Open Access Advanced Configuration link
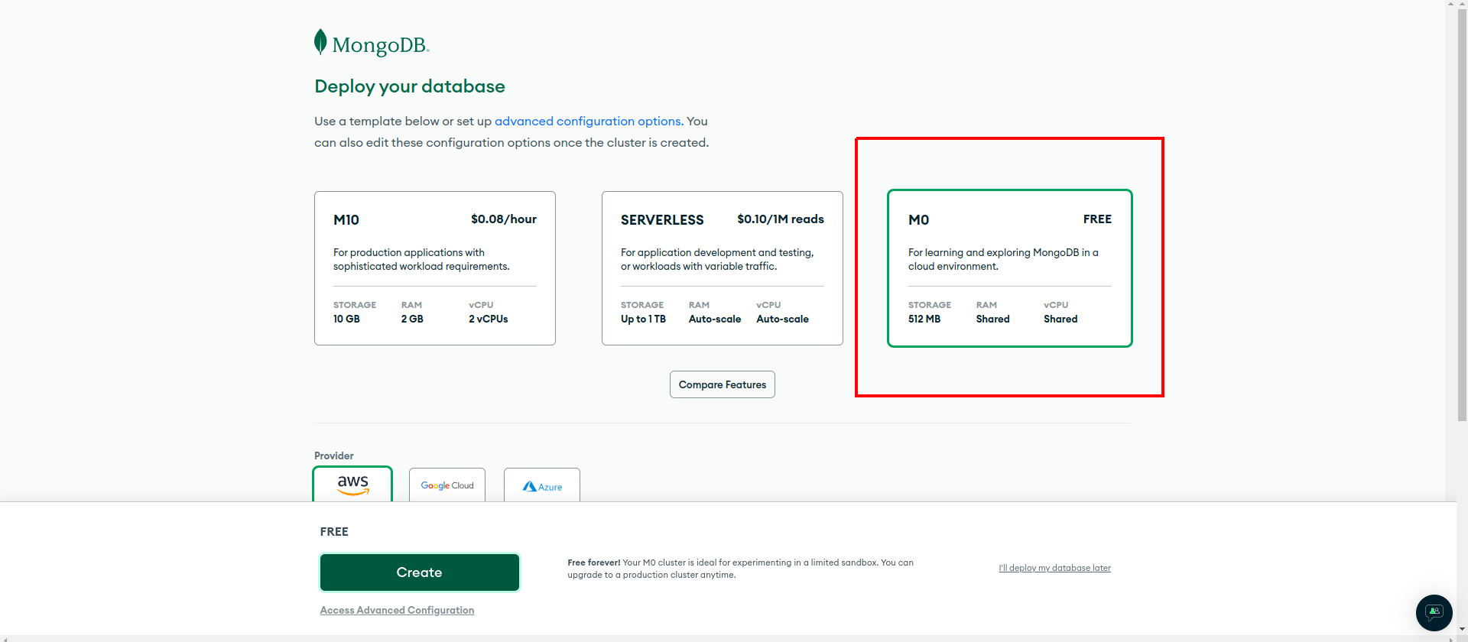Screen dimensions: 1468x642 [x=397, y=610]
